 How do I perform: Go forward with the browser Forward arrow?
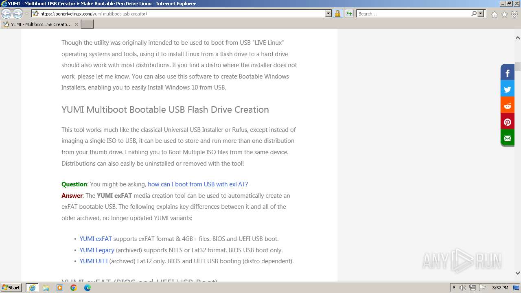(18, 13)
